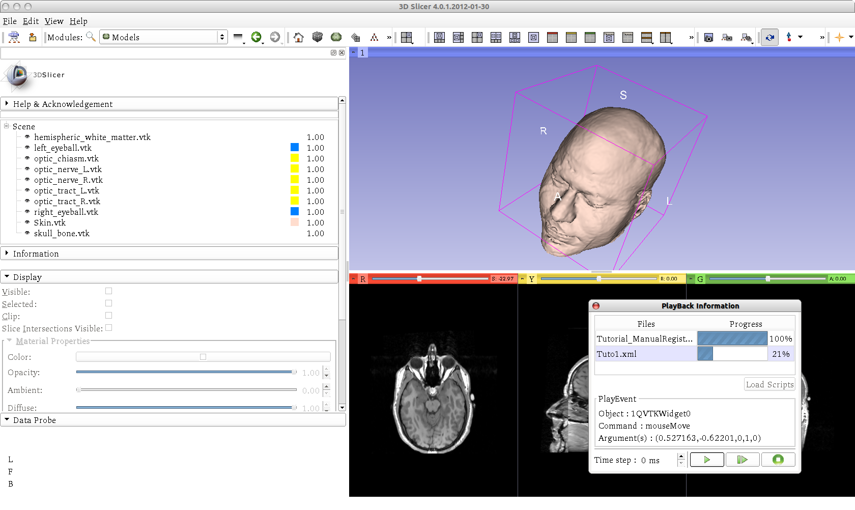Select Skin.vtk in the Scene tree

click(x=50, y=222)
